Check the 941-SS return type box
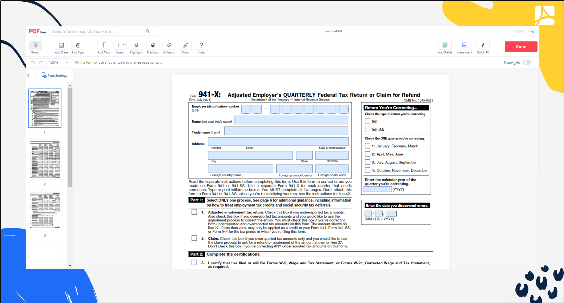This screenshot has height=303, width=564. (368, 130)
